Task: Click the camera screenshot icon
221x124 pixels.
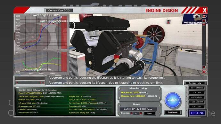Action: [x=197, y=16]
